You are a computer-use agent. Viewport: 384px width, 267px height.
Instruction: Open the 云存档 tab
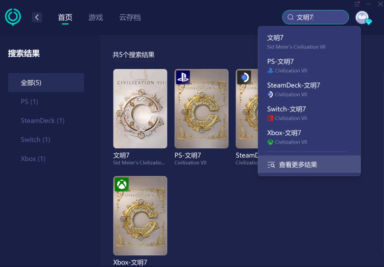tap(130, 17)
